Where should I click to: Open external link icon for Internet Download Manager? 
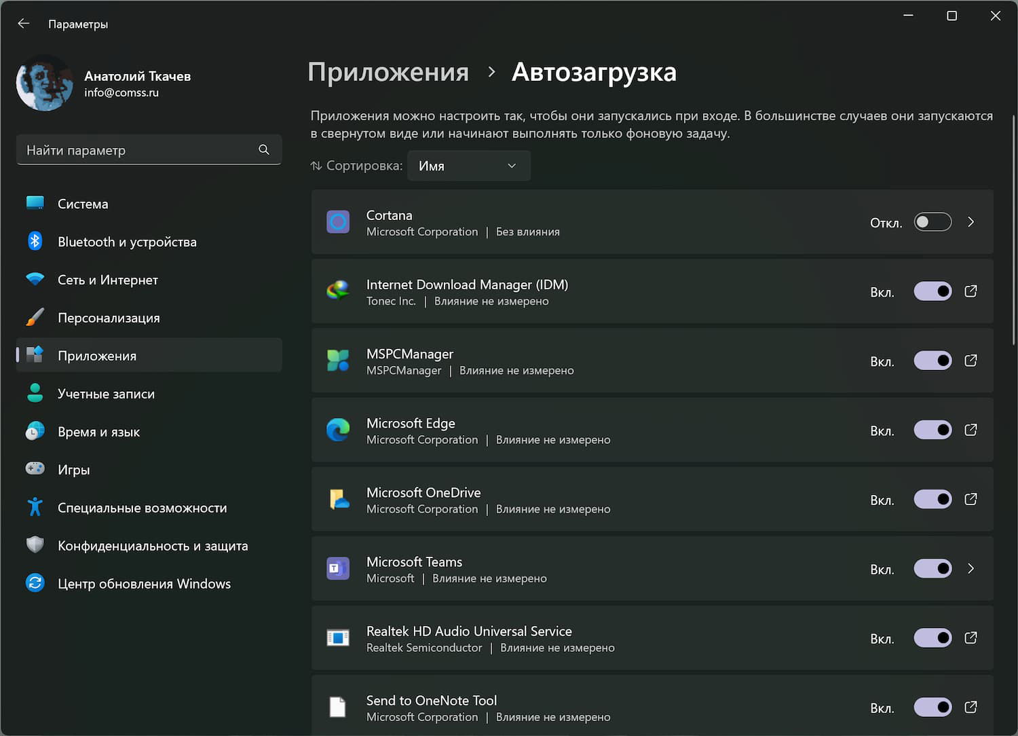970,291
